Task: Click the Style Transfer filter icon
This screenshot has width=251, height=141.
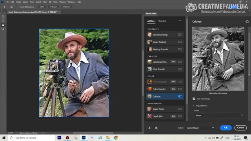Action: point(149,69)
